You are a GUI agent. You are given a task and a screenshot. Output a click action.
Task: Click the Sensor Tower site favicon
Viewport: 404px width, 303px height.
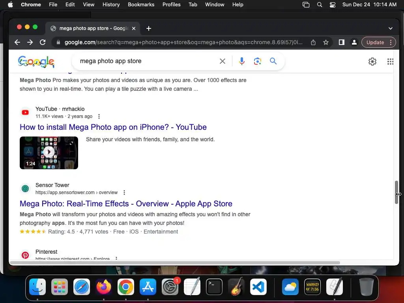[x=25, y=189]
